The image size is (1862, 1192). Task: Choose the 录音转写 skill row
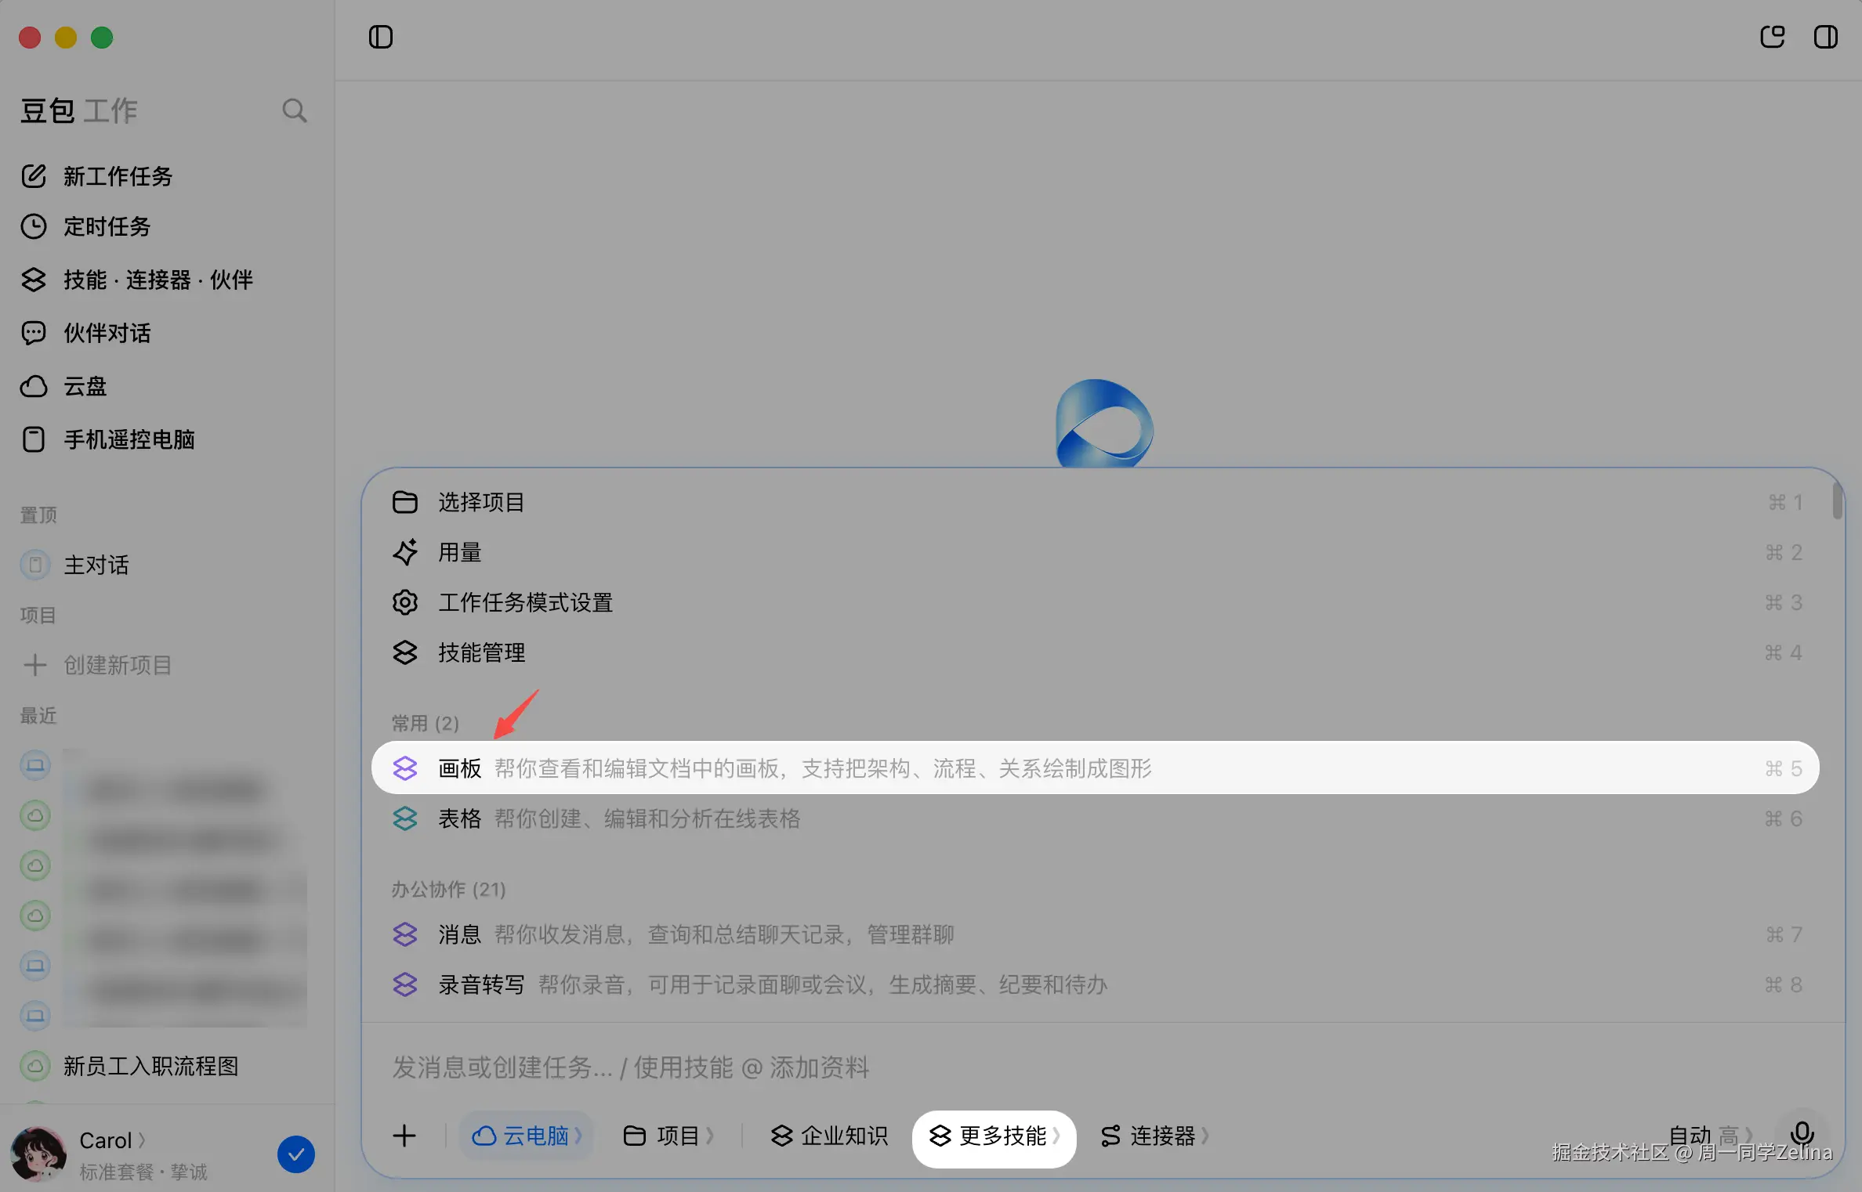point(1096,984)
